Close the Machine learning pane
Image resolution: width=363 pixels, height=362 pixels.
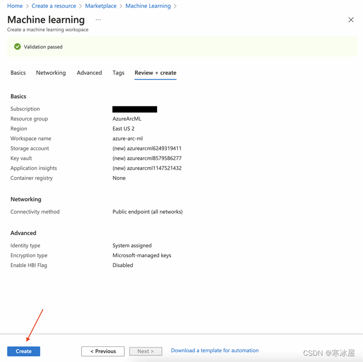(x=351, y=20)
